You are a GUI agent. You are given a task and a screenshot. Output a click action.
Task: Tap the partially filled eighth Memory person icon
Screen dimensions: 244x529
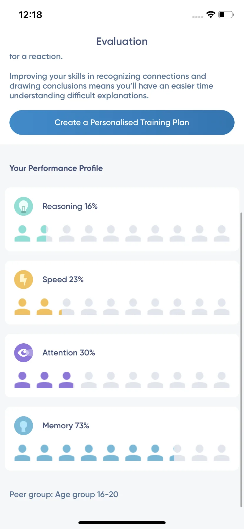click(177, 453)
